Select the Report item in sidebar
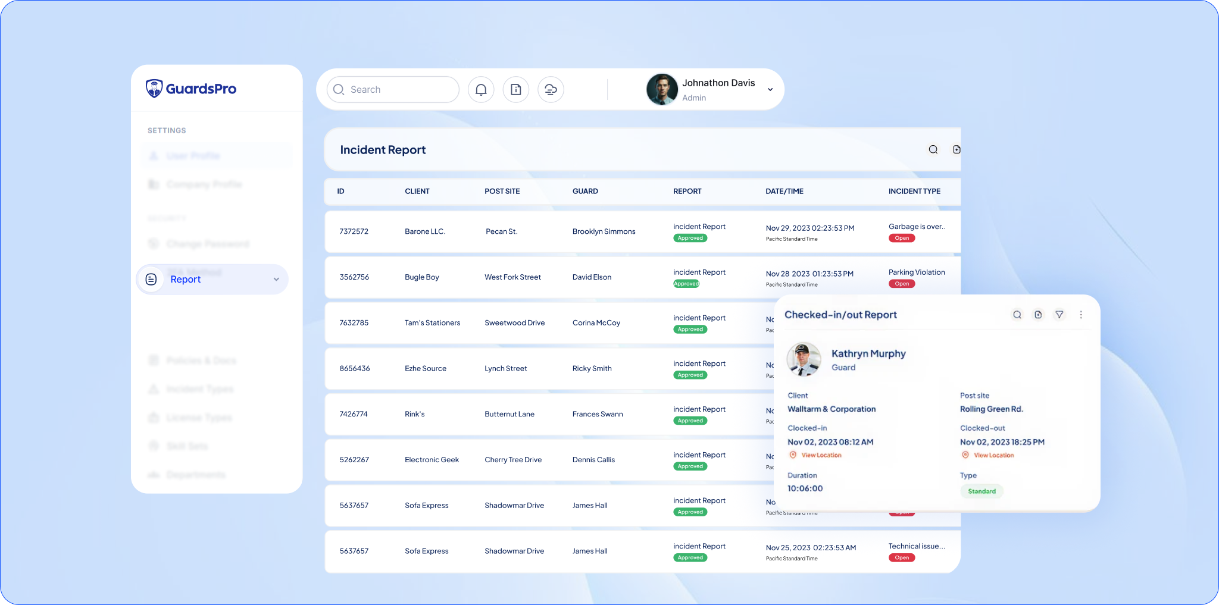Screen dimensions: 1219x605 186,280
